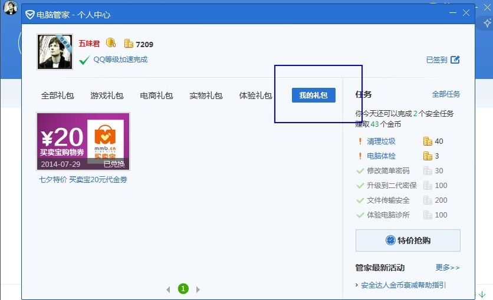The height and width of the screenshot is (300, 493).
Task: Click the grey coin icon next to 文件传输安全
Action: [x=428, y=200]
